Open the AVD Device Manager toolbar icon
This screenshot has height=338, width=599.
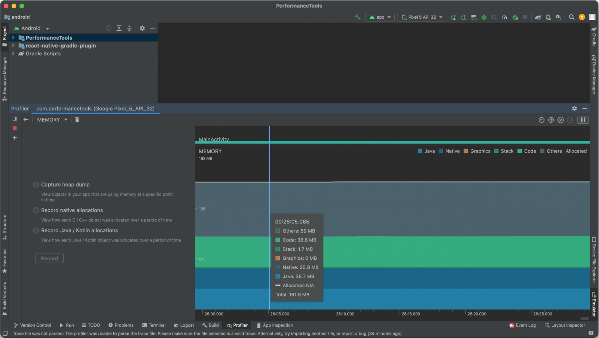click(548, 17)
